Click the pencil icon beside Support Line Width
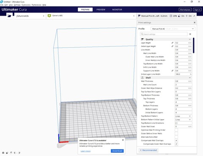This screenshot has width=203, height=156. pos(172,71)
